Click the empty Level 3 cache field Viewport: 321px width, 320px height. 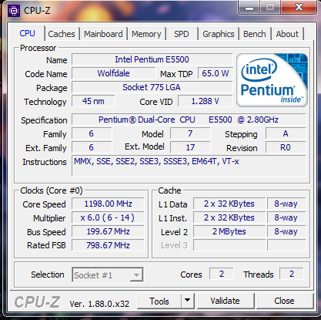pyautogui.click(x=229, y=245)
